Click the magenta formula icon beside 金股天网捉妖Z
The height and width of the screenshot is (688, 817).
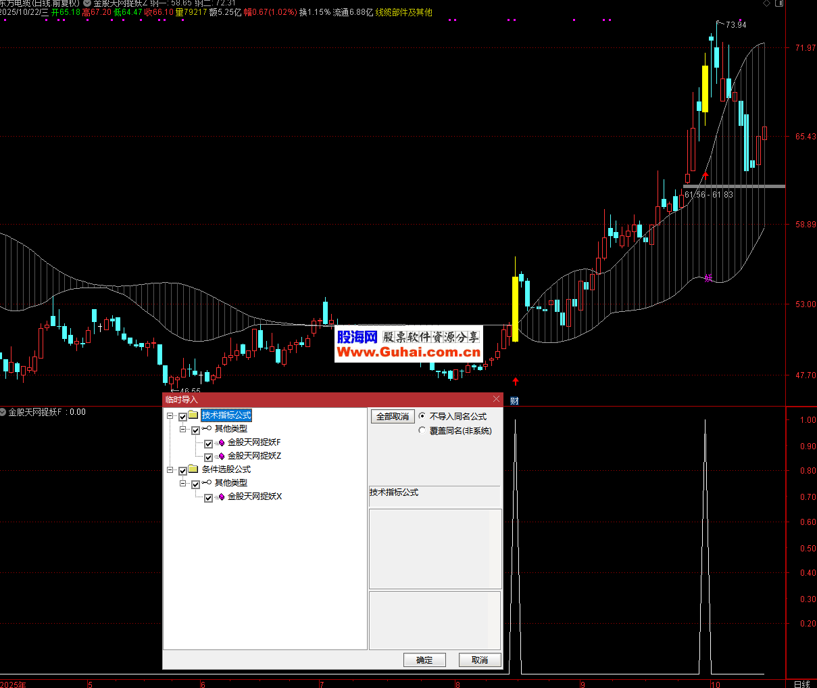(x=221, y=457)
